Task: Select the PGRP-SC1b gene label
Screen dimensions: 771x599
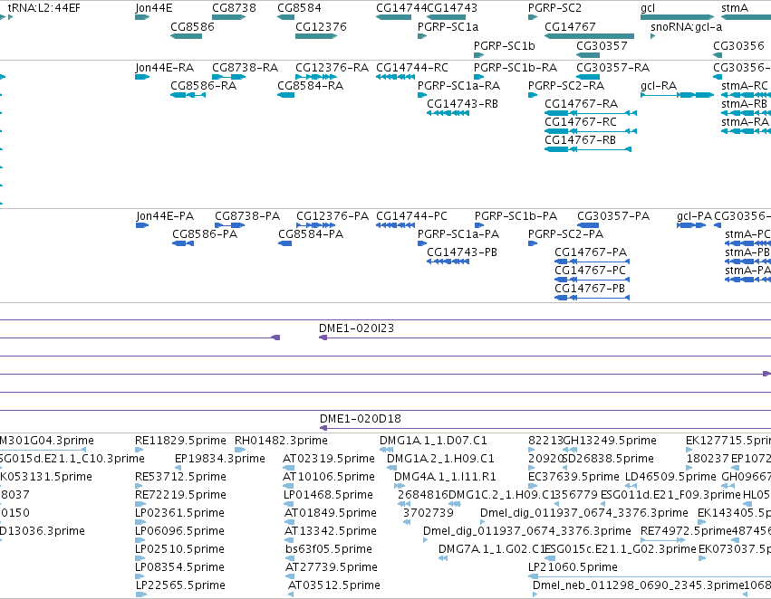Action: click(504, 46)
